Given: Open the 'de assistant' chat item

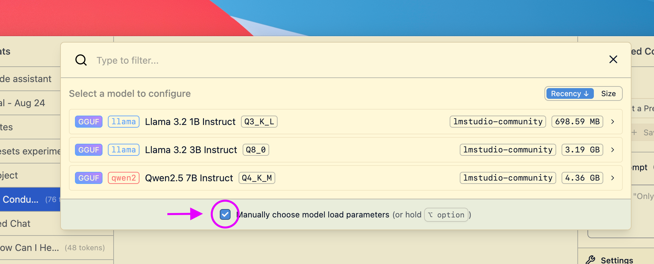Looking at the screenshot, I should (26, 79).
